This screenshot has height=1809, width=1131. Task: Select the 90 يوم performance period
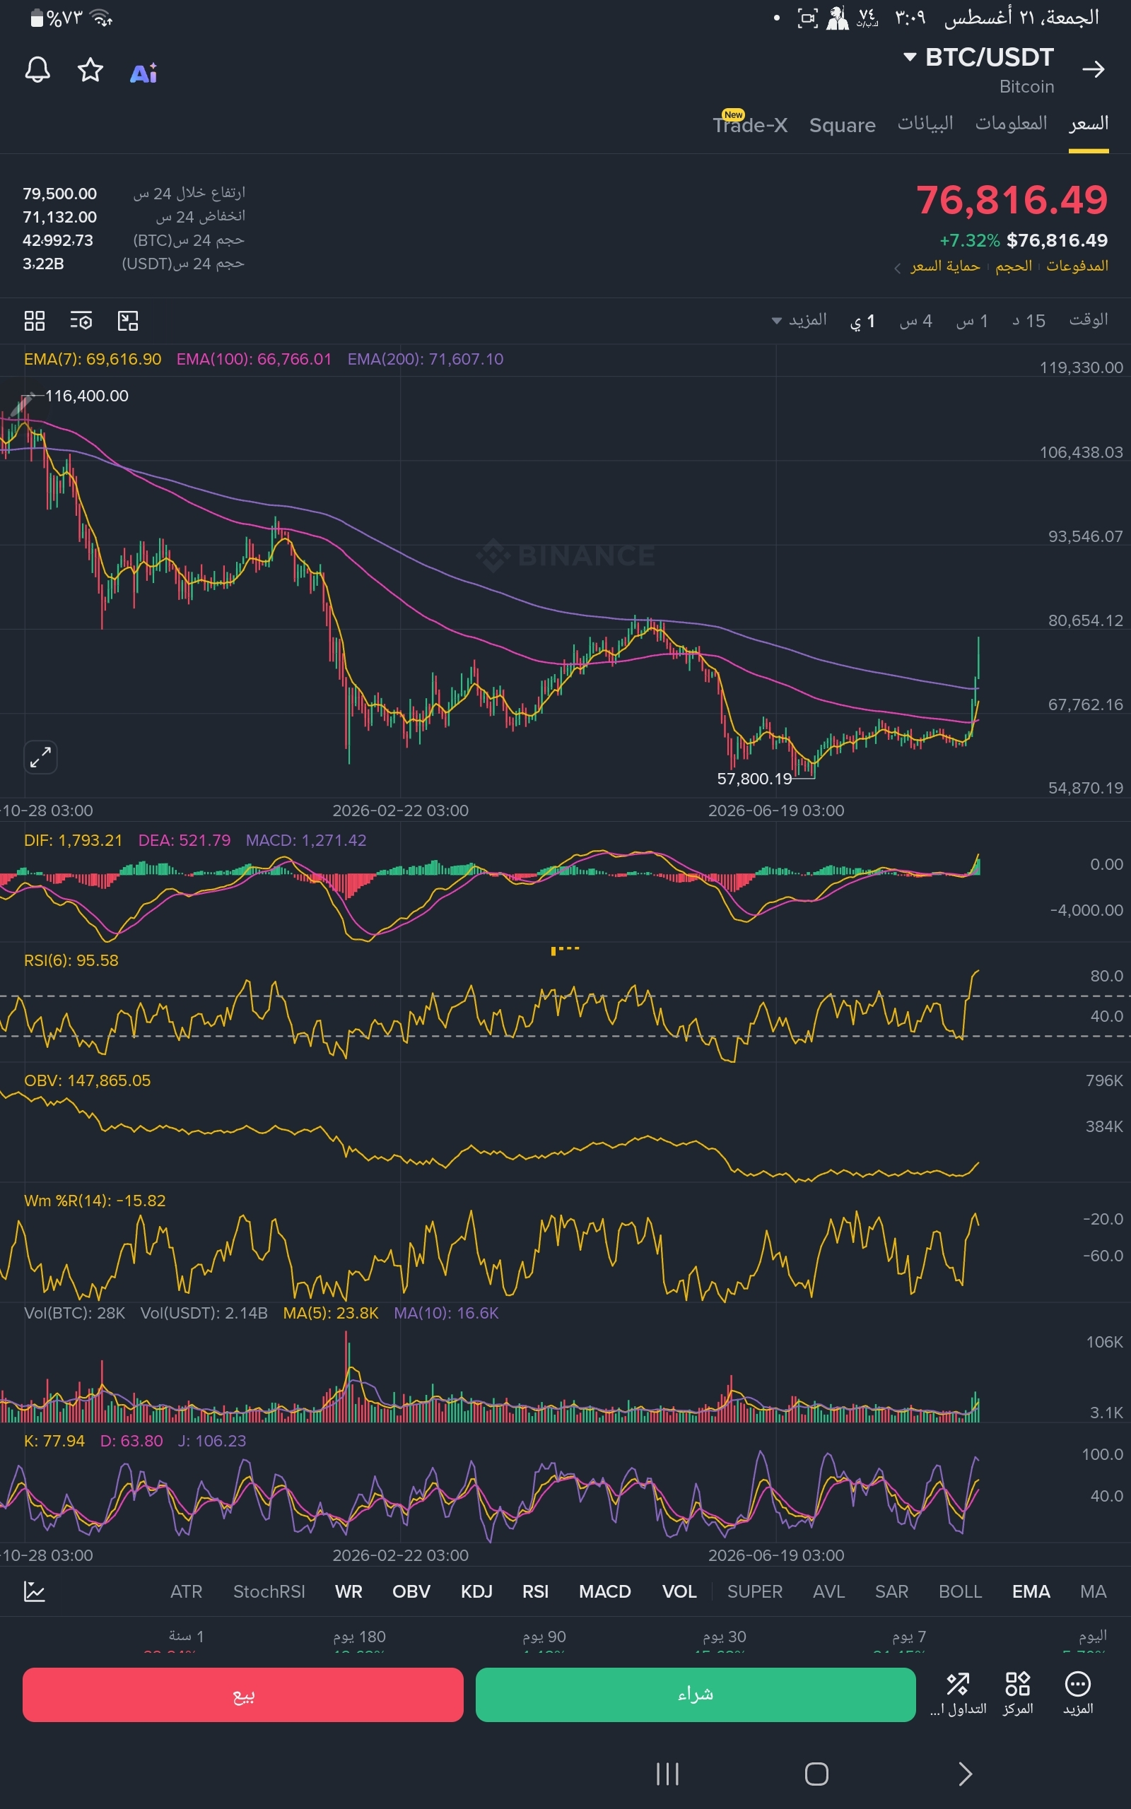click(x=544, y=1637)
